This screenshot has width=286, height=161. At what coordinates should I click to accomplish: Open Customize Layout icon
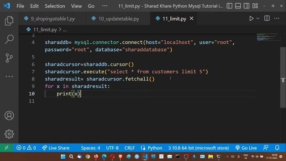click(255, 6)
